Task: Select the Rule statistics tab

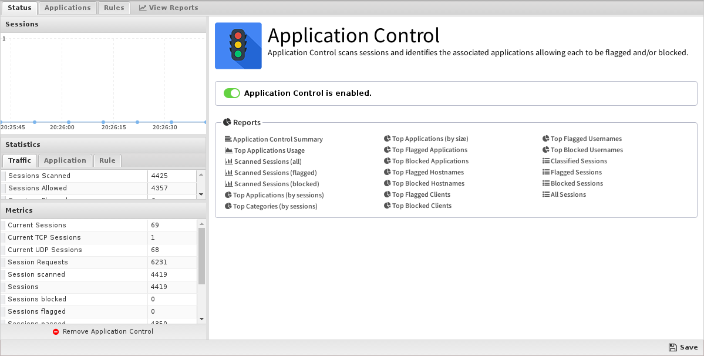Action: pyautogui.click(x=107, y=160)
